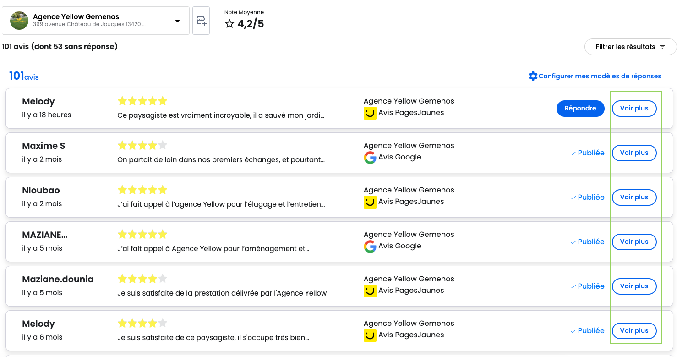Click the PagesJaunes icon on Melody's first review
Screen dimensions: 677x357
pos(370,113)
